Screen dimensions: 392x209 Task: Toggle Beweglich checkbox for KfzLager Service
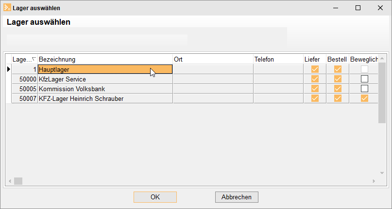pos(364,79)
